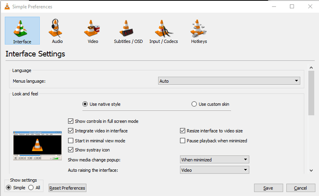This screenshot has width=319, height=196.
Task: Choose Simple show settings radio button
Action: 9,187
